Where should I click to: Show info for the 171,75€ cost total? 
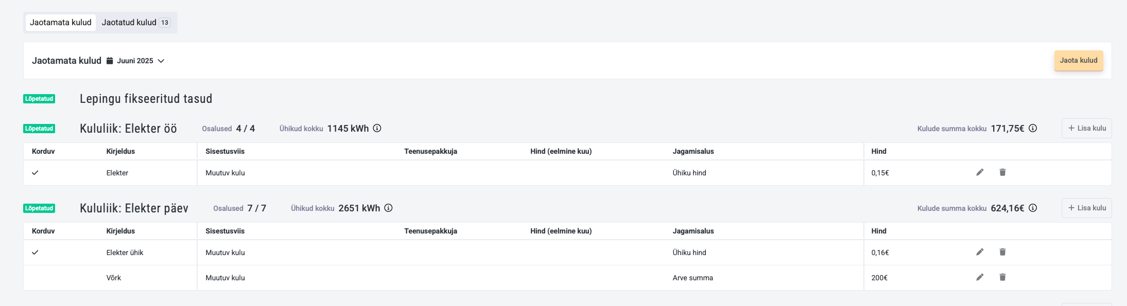(x=1033, y=128)
